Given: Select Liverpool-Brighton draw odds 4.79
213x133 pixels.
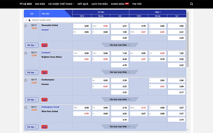Looking at the screenshot, I should click(x=120, y=65).
